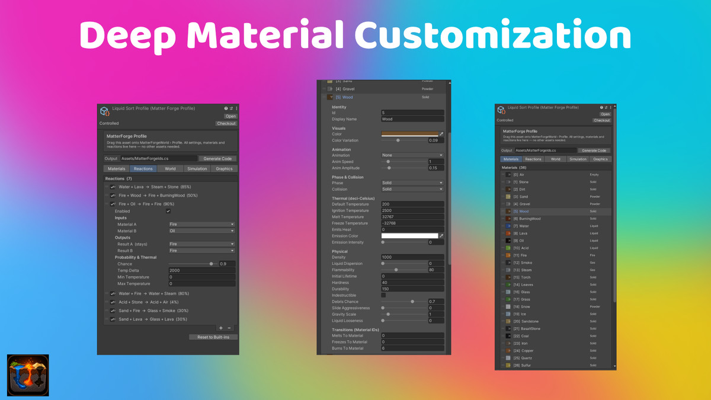Open the help icon in Materials window header
This screenshot has width=711, height=400.
tap(600, 107)
